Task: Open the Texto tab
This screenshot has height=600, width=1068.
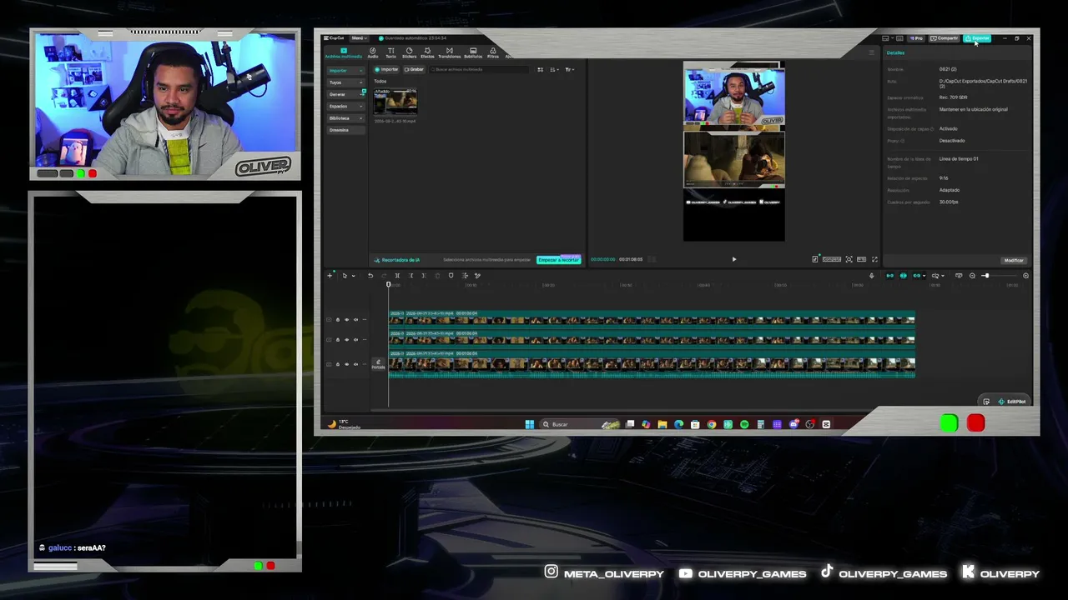Action: (x=390, y=52)
